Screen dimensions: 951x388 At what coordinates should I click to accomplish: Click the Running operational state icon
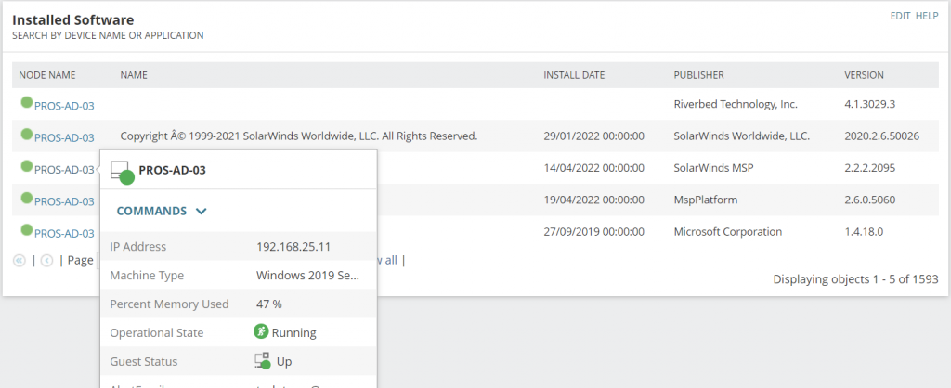point(261,331)
